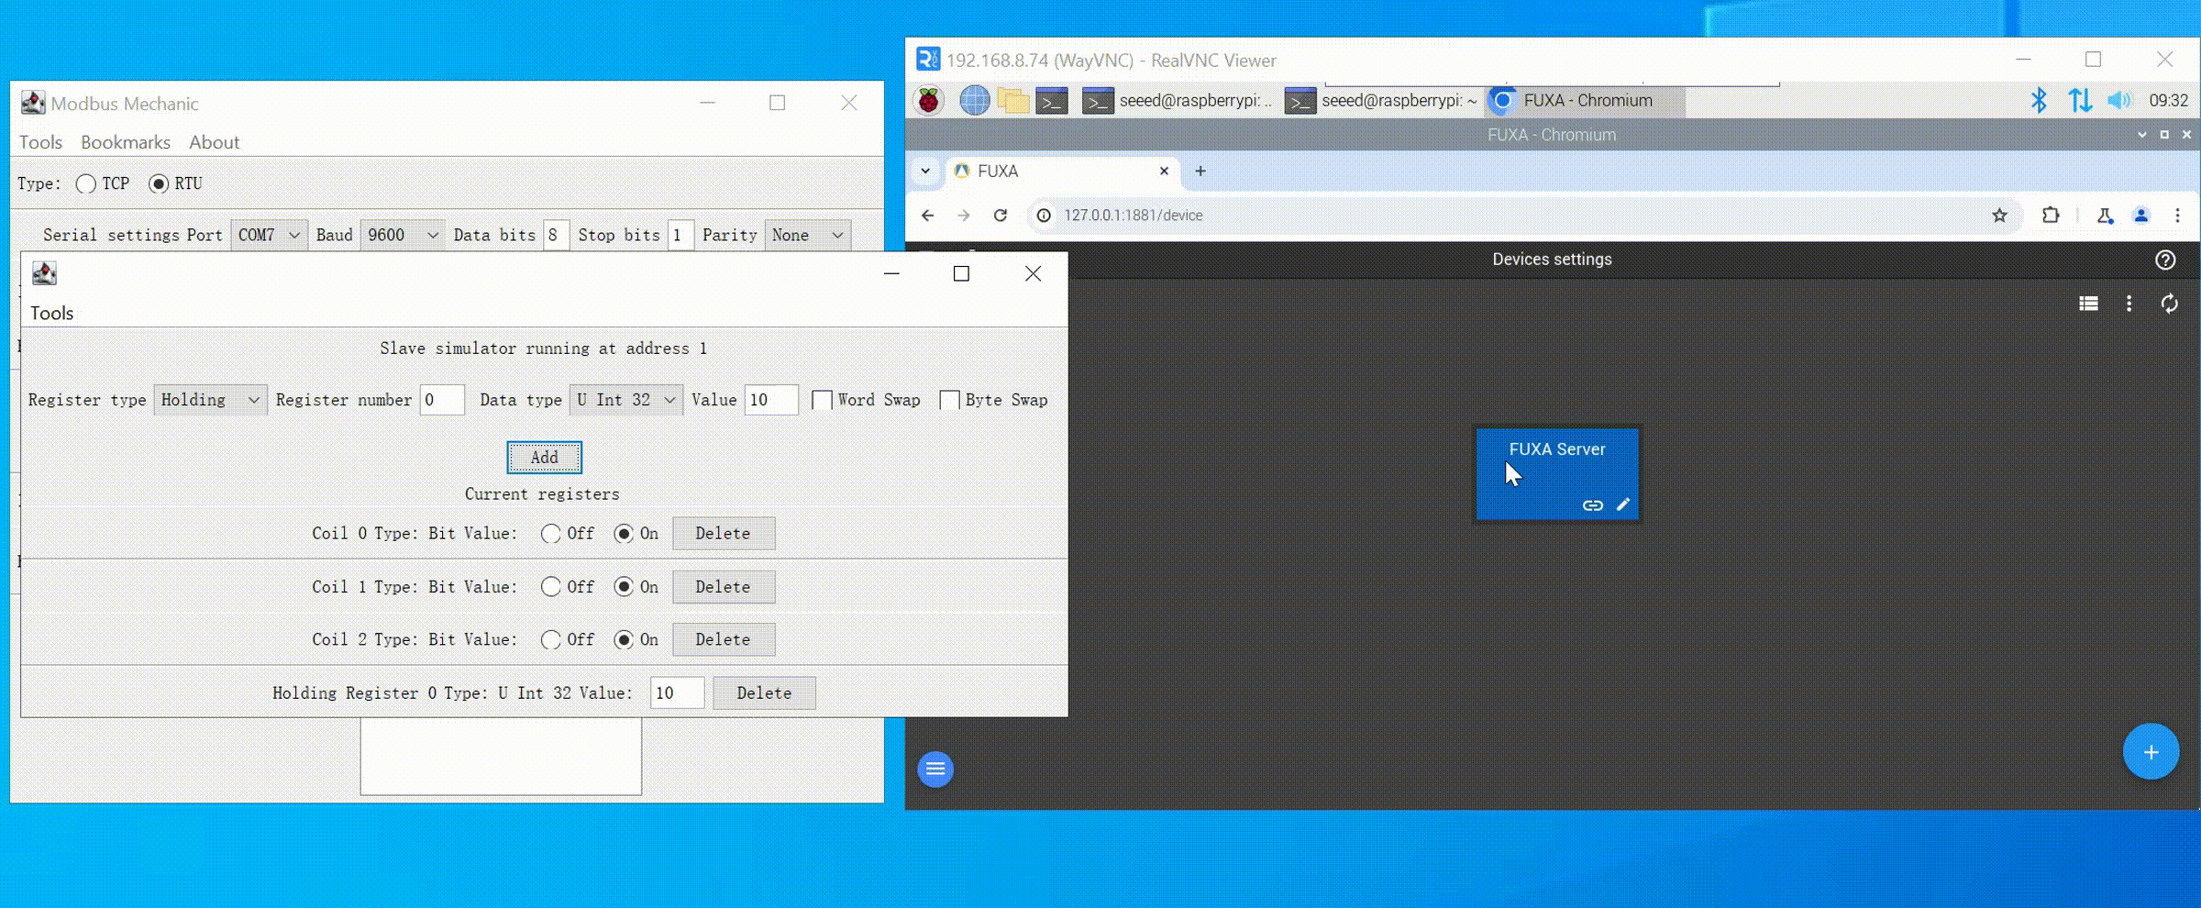Delete Coil 2 register
This screenshot has width=2201, height=908.
(724, 640)
